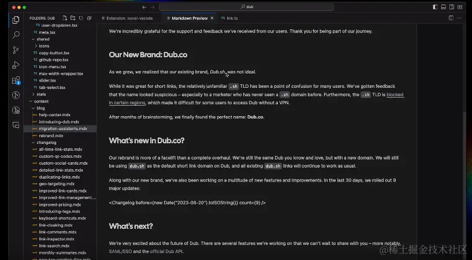The image size is (472, 260).
Task: Toggle the bottom panel layout button
Action: pyautogui.click(x=444, y=7)
